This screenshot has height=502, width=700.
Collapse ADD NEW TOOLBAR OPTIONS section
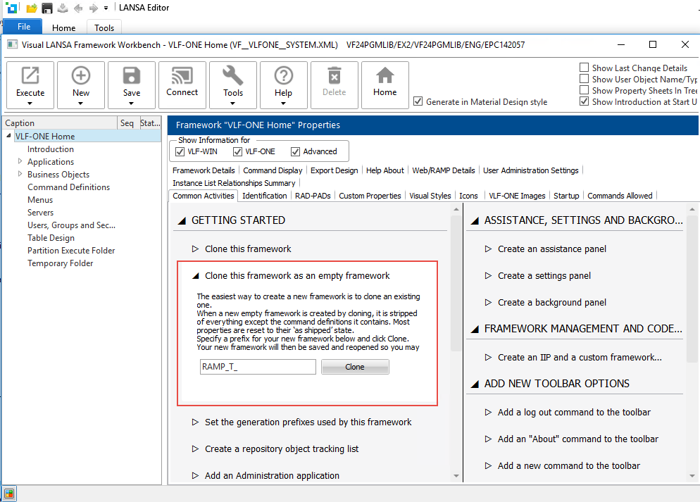click(x=475, y=384)
